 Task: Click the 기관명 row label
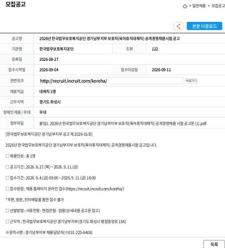(x=17, y=49)
